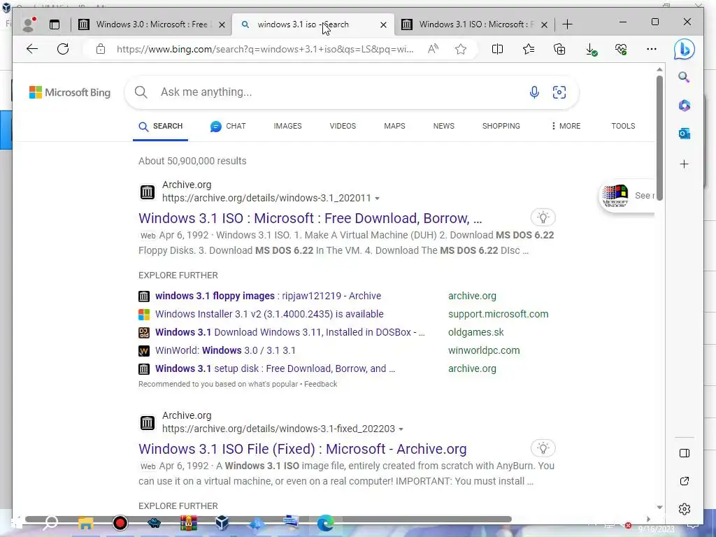Toggle the sidebar layout icon above the gear

click(684, 453)
